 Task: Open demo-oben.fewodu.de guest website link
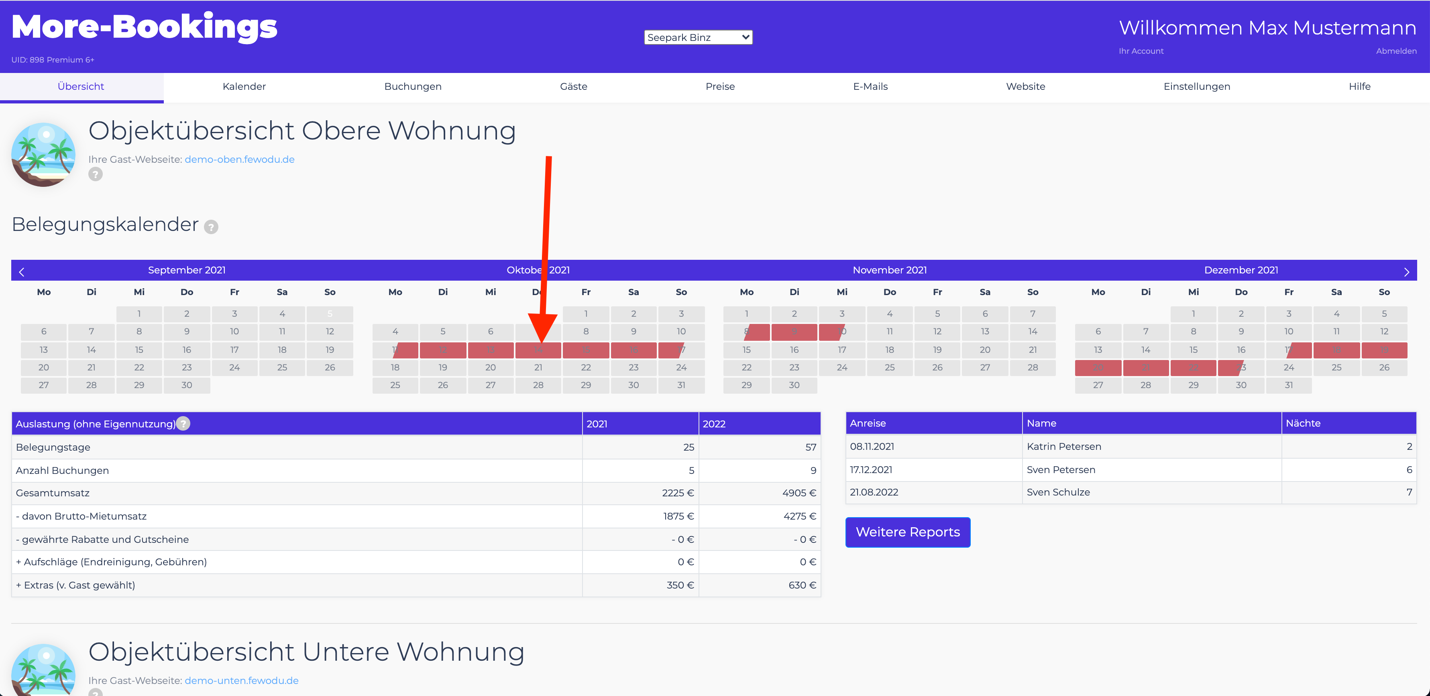tap(240, 159)
